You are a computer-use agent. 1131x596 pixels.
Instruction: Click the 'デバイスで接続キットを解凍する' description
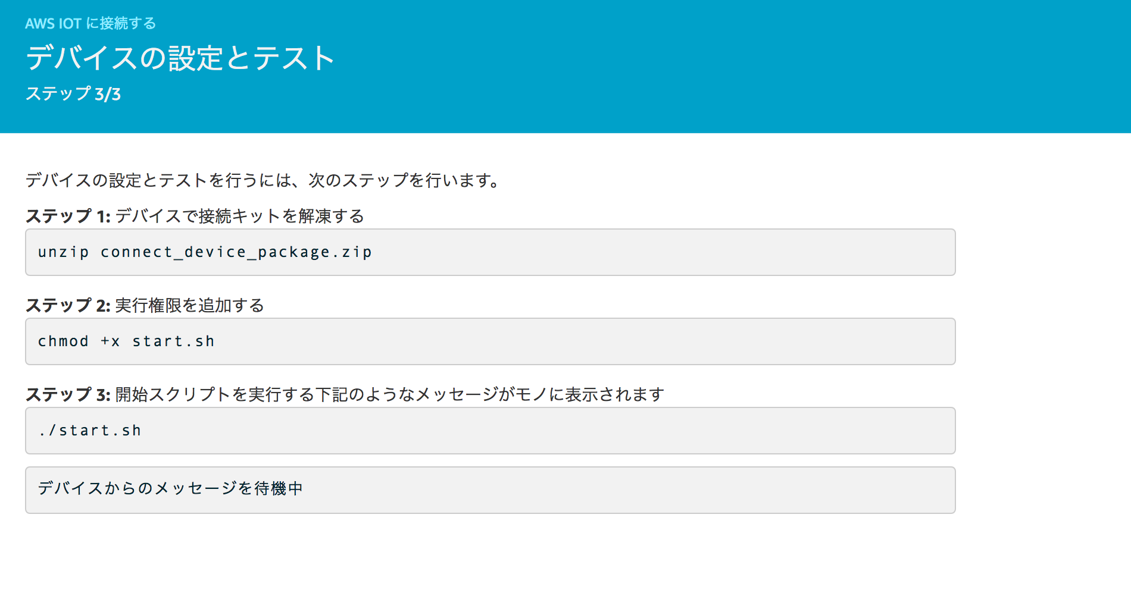point(240,216)
